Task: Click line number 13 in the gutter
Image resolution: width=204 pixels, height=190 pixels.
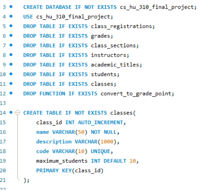Action: pos(3,103)
